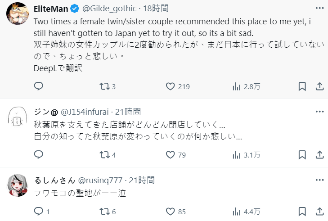Like るしんさん's tweet with 85 likes

[x=171, y=211]
